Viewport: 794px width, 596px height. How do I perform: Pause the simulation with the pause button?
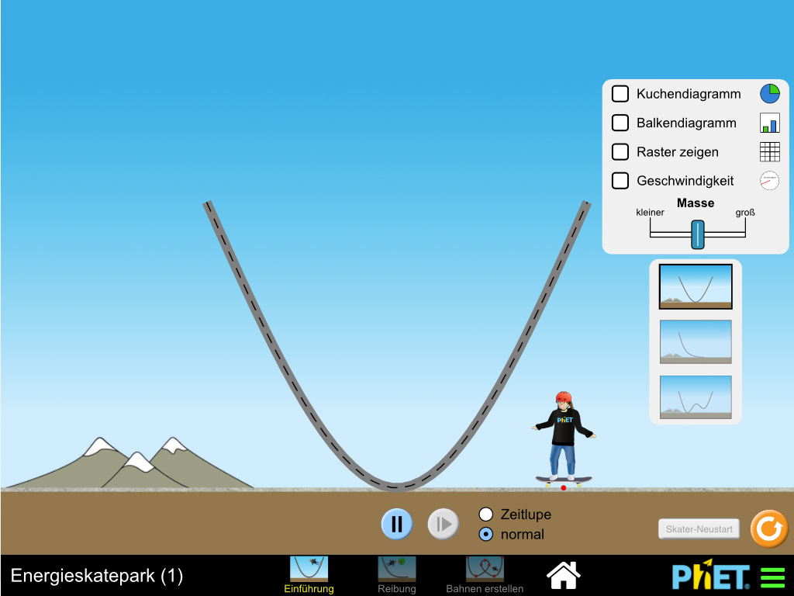tap(397, 525)
